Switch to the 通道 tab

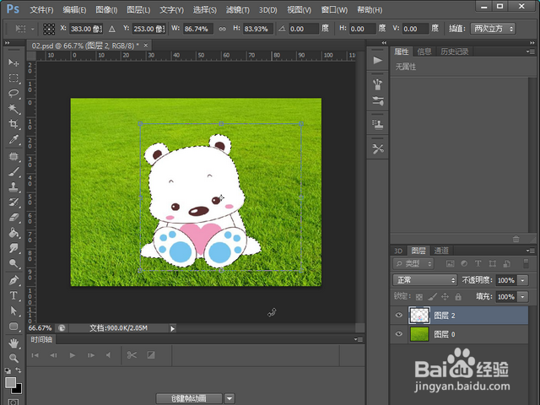[x=441, y=251]
